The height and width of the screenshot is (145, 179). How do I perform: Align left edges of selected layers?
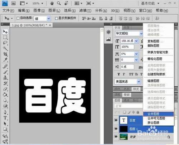pyautogui.click(x=101, y=18)
